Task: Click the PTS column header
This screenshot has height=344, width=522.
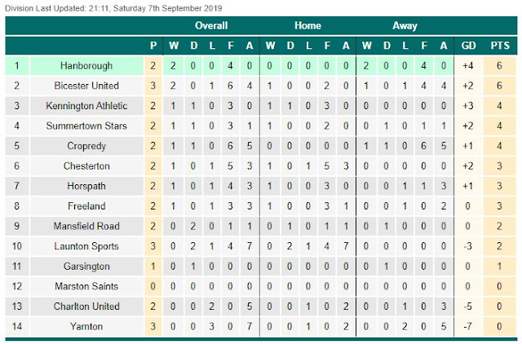Action: tap(500, 46)
